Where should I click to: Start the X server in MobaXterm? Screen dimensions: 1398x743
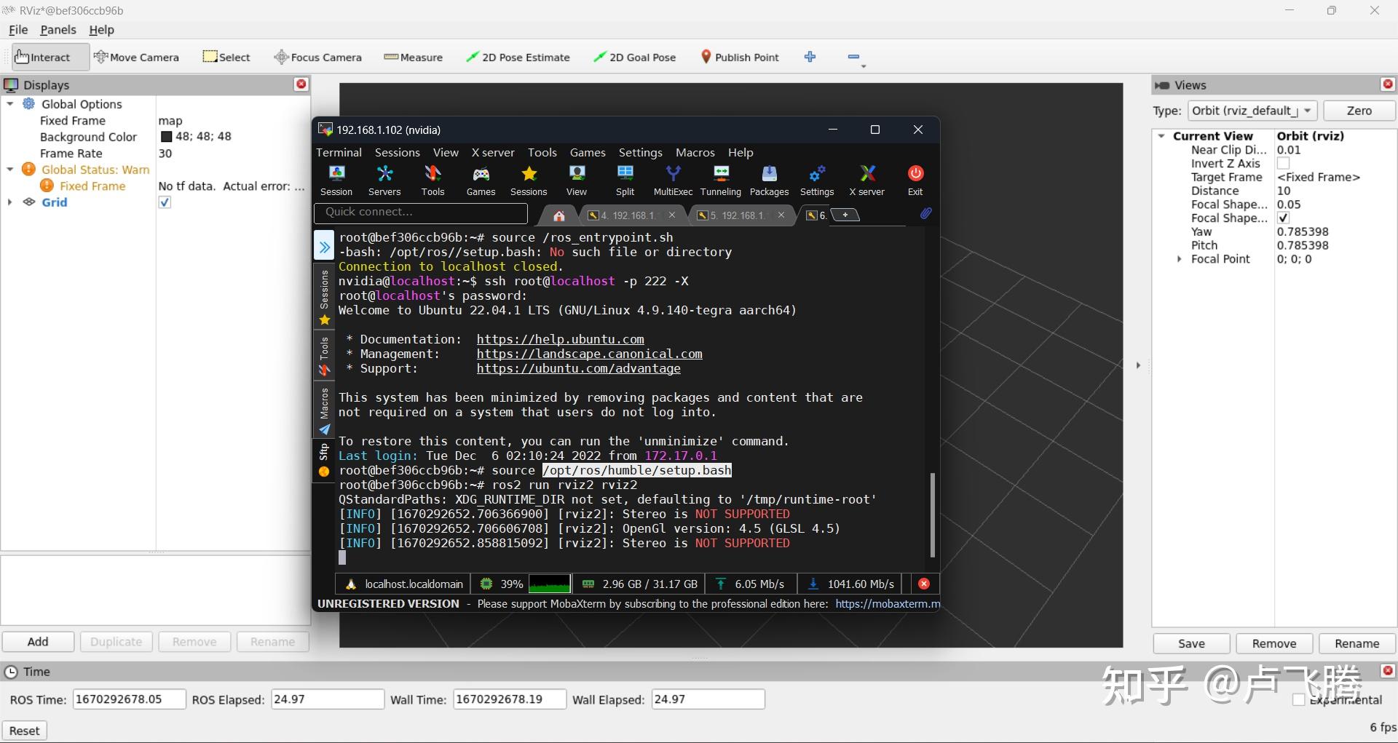866,179
